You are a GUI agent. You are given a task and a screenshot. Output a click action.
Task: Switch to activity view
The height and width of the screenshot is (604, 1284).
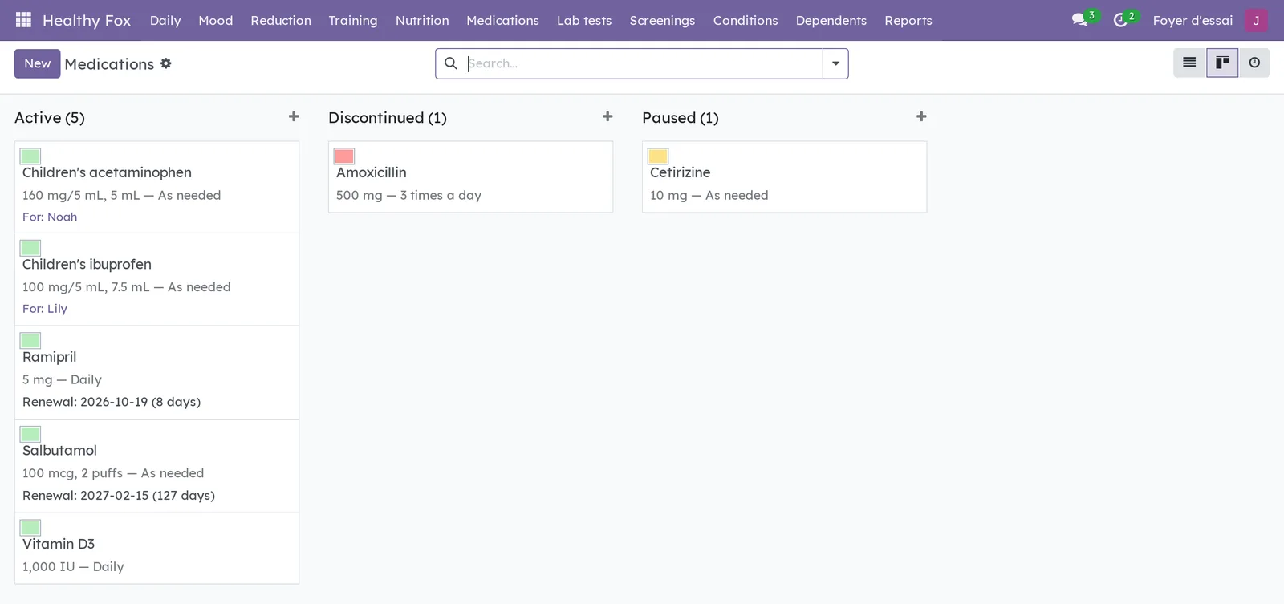click(x=1254, y=63)
